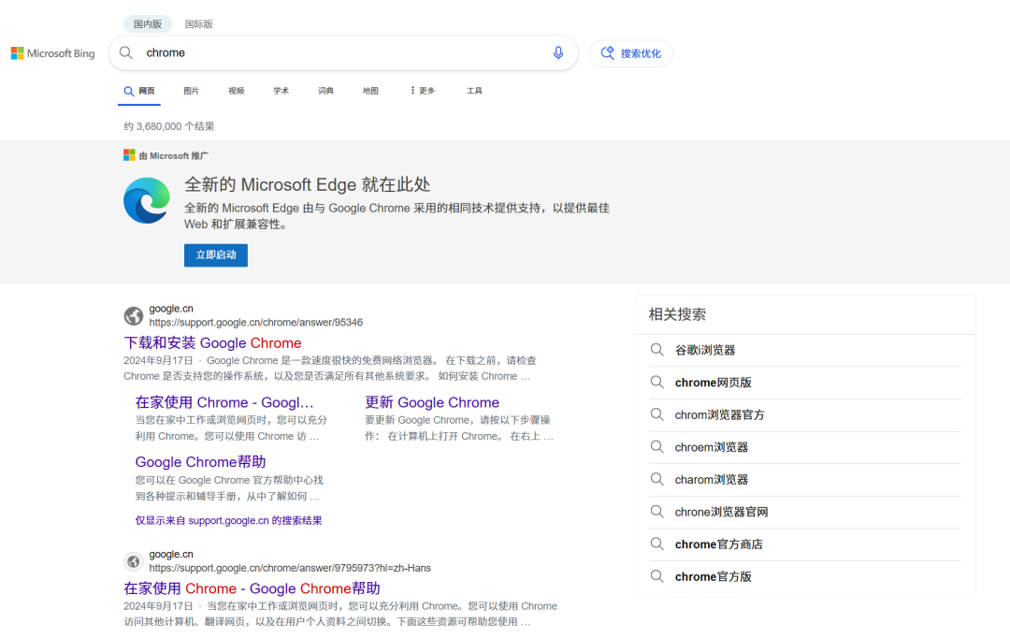Open the 工具 options

click(475, 91)
